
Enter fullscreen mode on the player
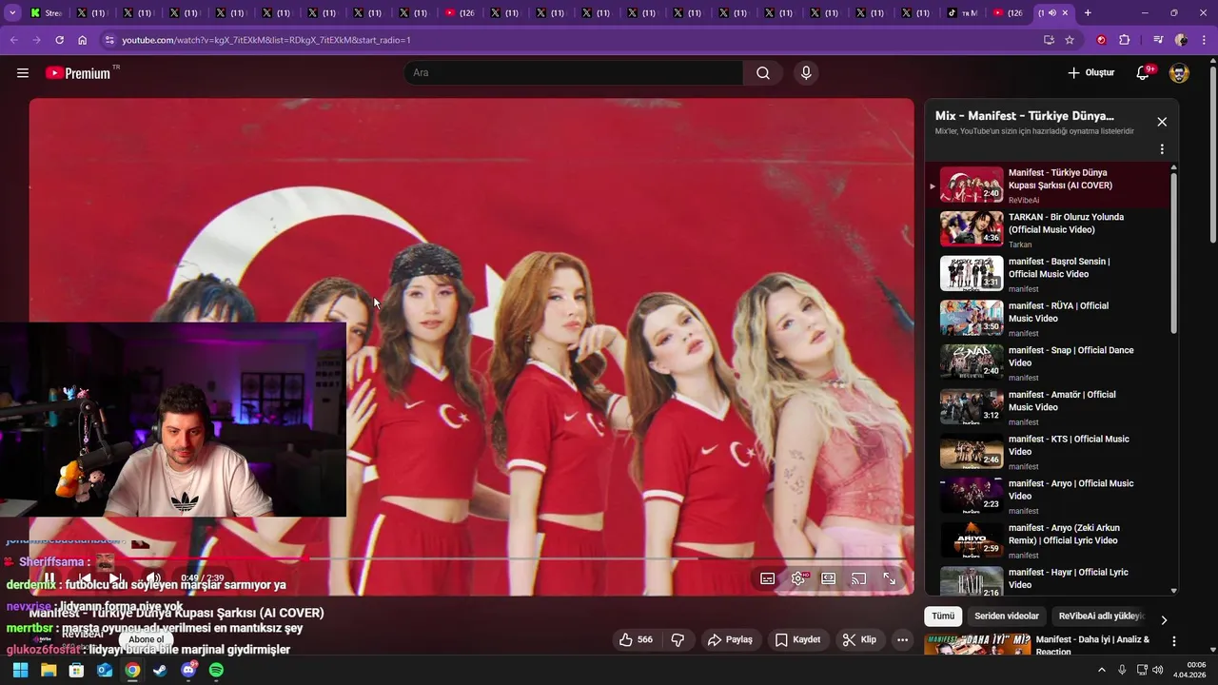point(890,578)
